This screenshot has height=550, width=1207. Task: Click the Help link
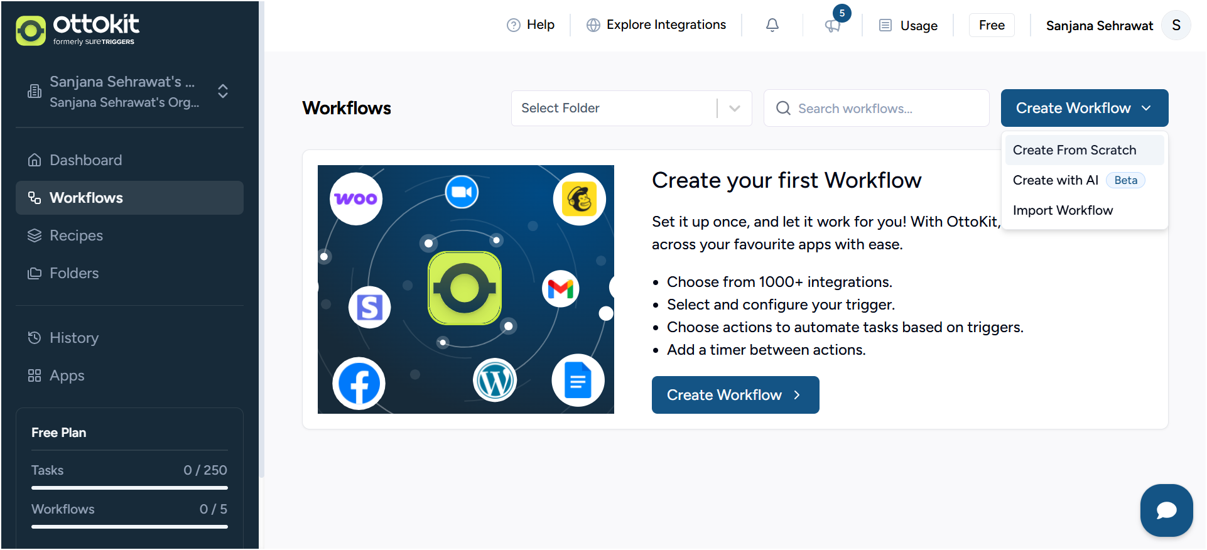tap(531, 25)
